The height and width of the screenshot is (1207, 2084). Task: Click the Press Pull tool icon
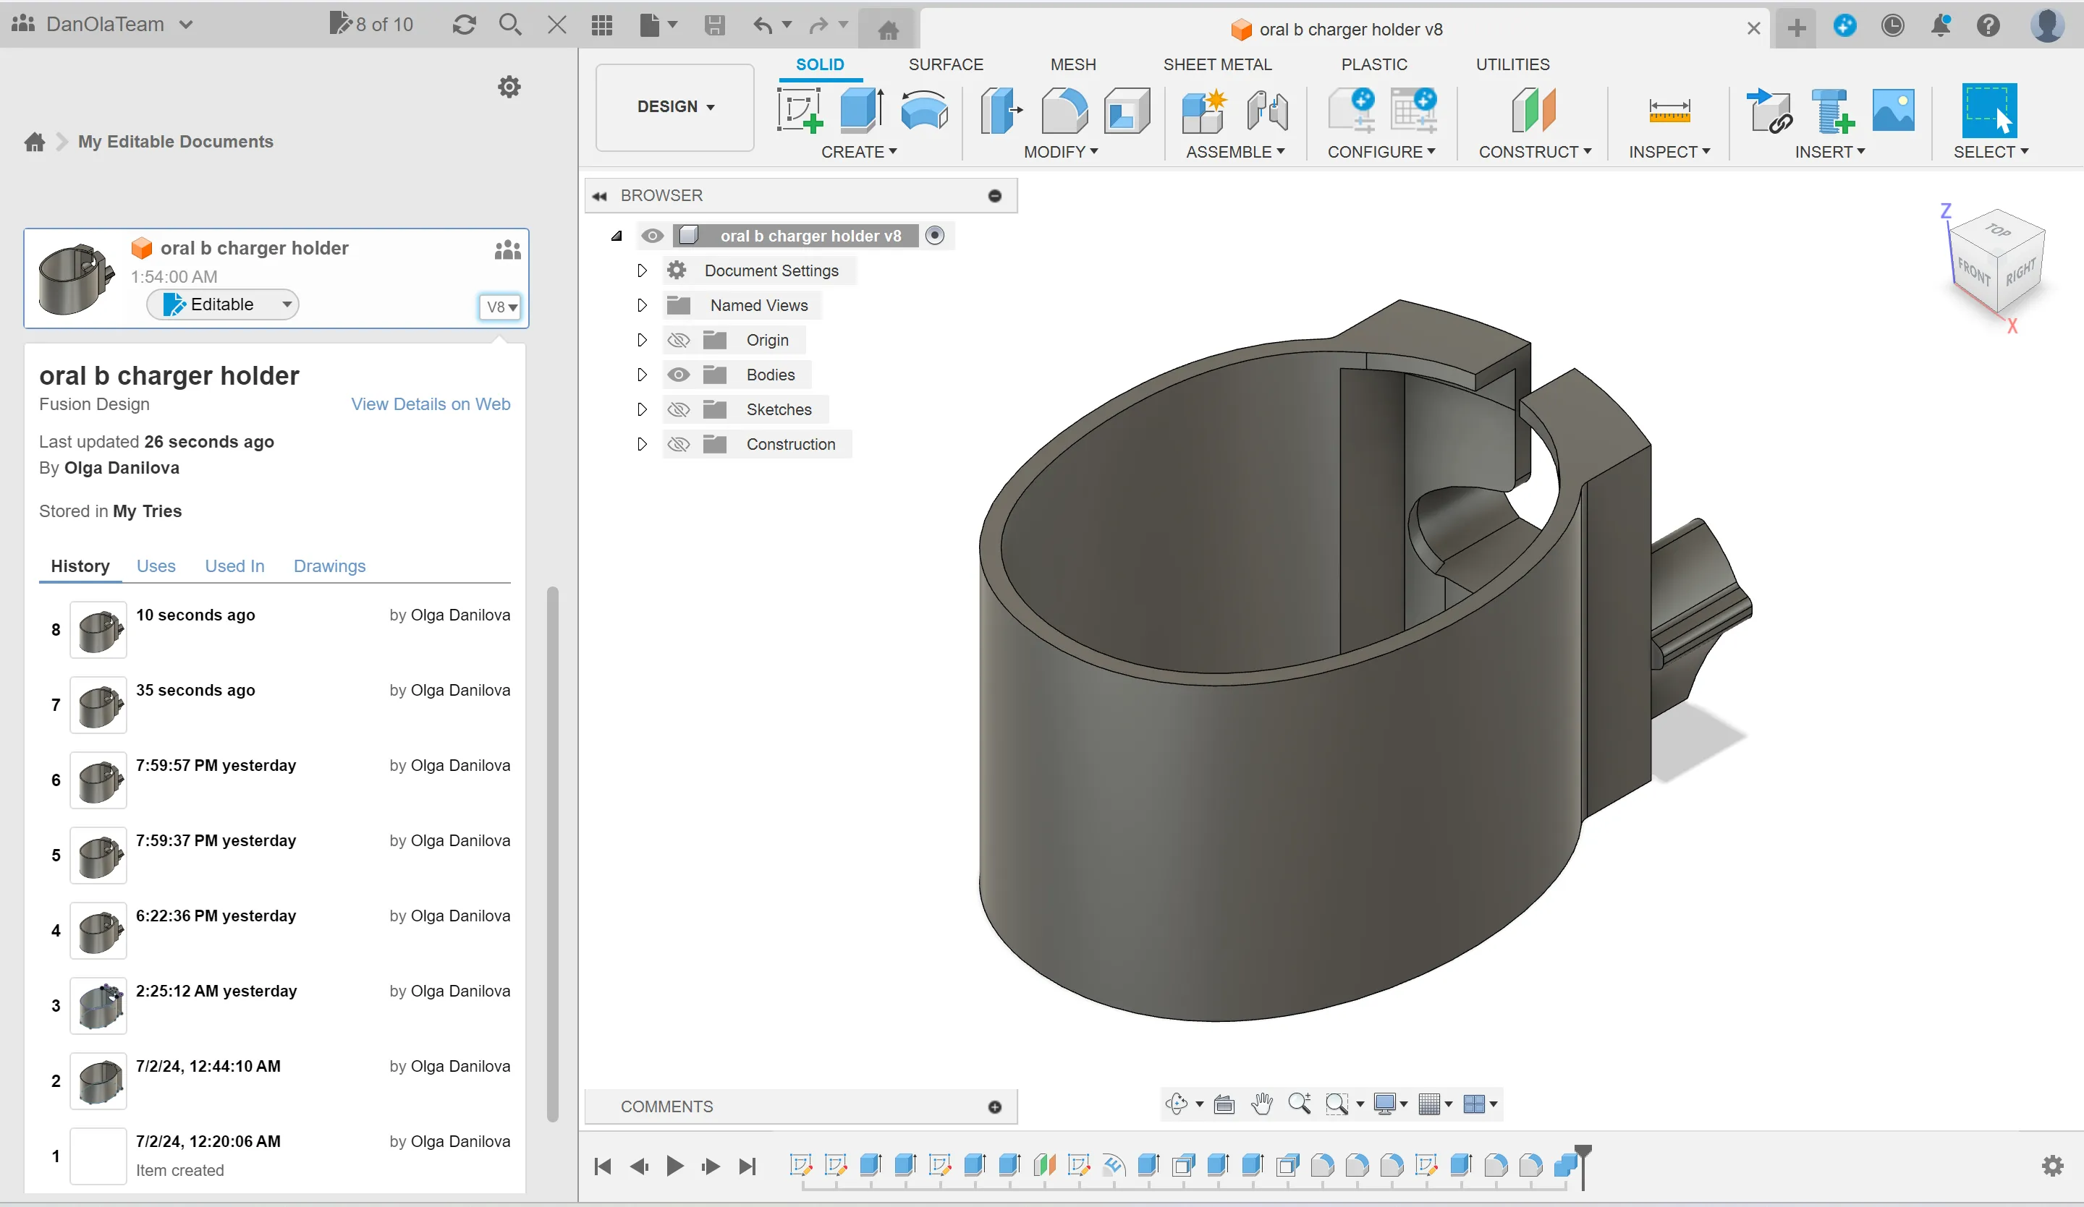tap(1001, 110)
